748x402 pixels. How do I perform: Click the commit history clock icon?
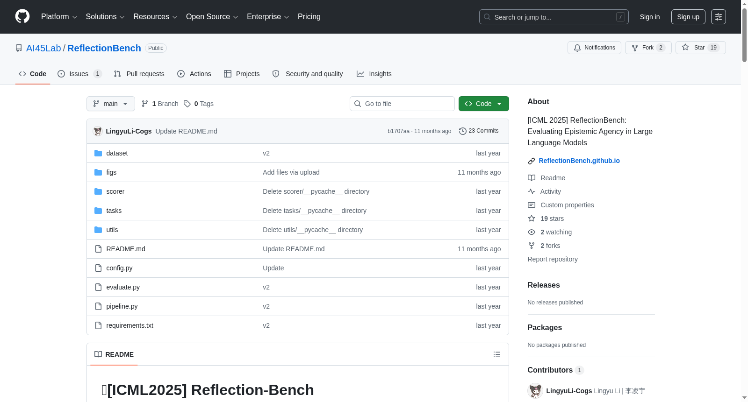click(463, 131)
